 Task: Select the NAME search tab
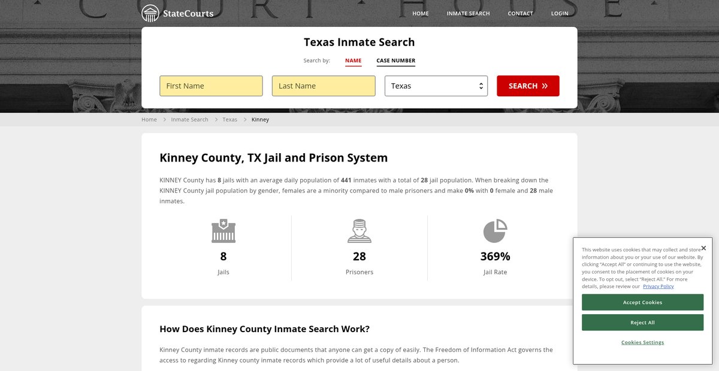(354, 60)
